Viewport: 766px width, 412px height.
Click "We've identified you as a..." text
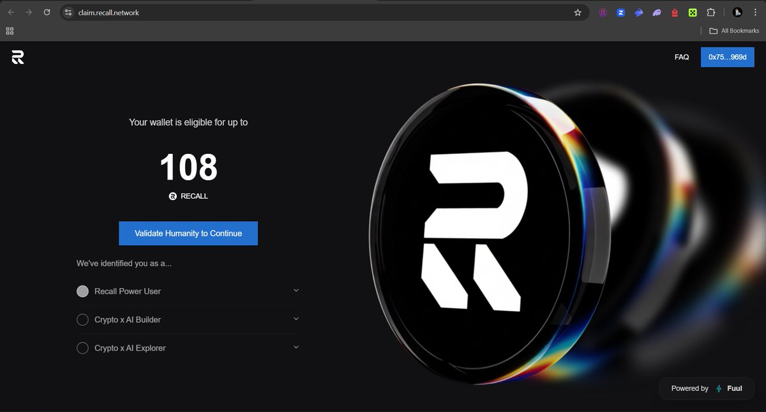click(124, 263)
